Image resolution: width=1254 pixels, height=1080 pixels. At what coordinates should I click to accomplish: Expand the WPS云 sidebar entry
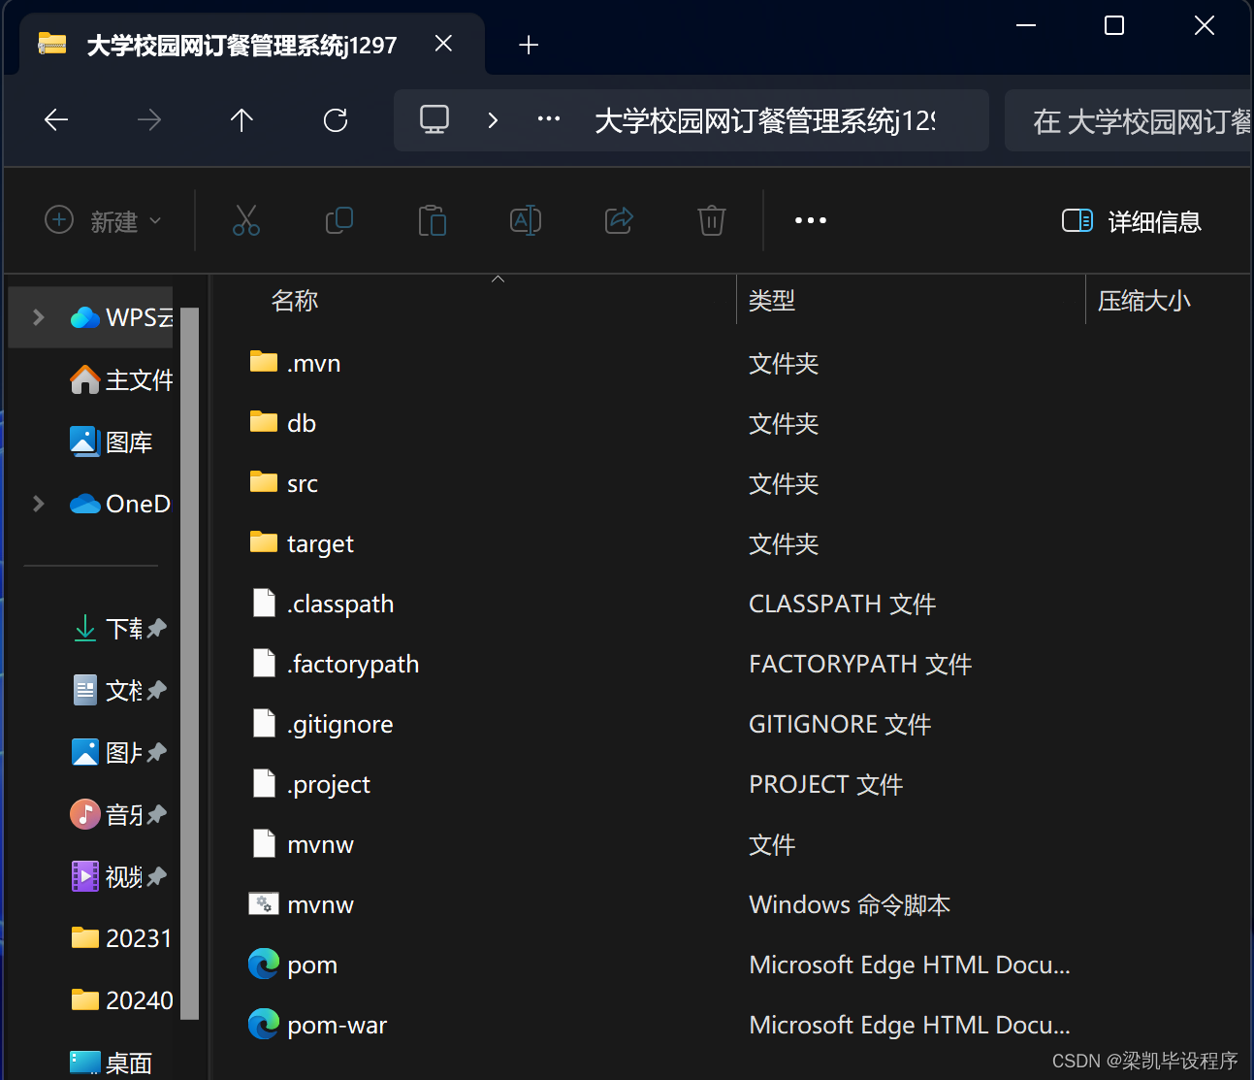click(x=38, y=316)
